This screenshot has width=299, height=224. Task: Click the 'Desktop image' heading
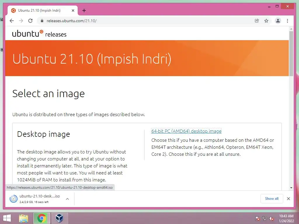(44, 134)
